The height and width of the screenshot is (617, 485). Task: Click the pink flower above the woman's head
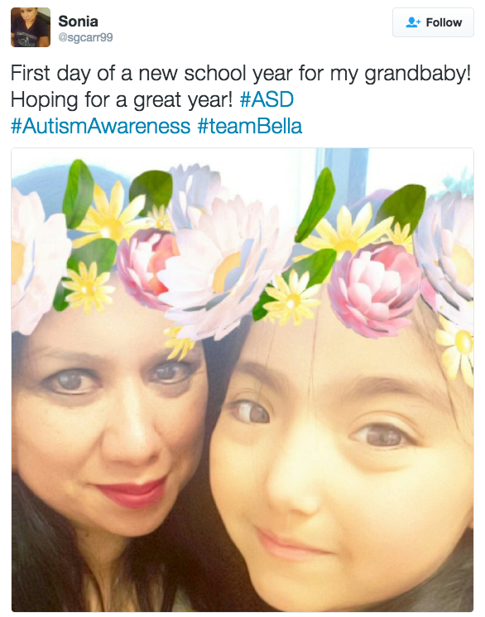click(x=147, y=268)
